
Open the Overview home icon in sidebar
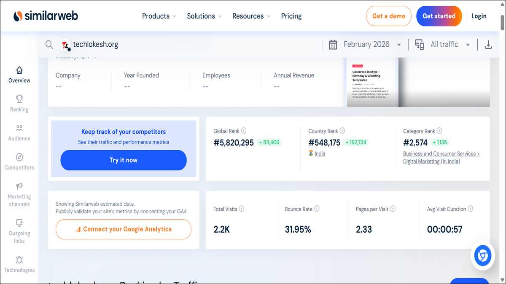(x=19, y=70)
